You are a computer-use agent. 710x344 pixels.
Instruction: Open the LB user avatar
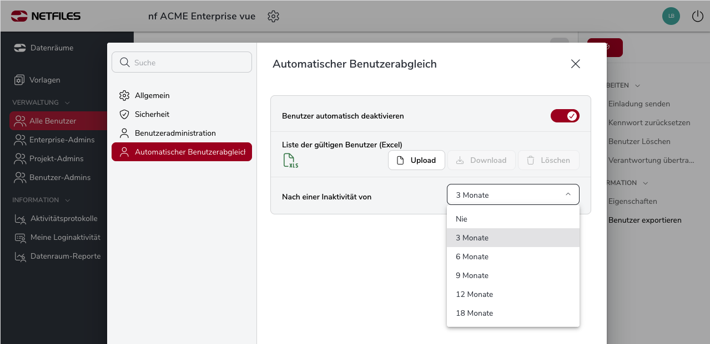click(671, 16)
